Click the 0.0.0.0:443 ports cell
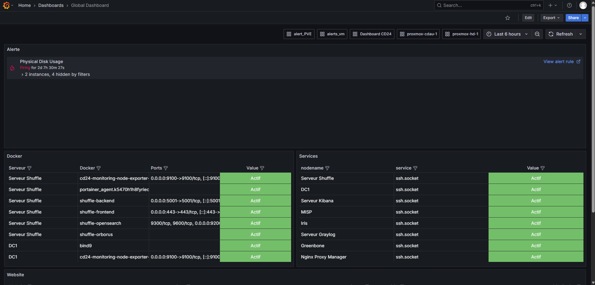Screen dimensions: 595x285 [x=185, y=212]
